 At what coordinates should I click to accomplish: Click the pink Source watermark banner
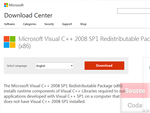click(x=135, y=90)
